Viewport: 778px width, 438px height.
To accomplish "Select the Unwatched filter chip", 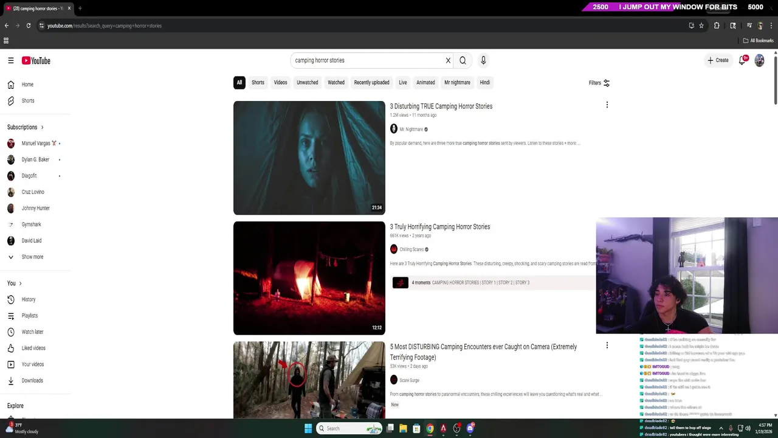I will click(x=308, y=83).
